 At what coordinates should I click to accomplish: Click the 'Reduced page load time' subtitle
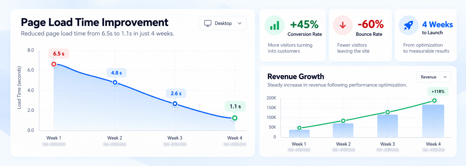click(98, 34)
